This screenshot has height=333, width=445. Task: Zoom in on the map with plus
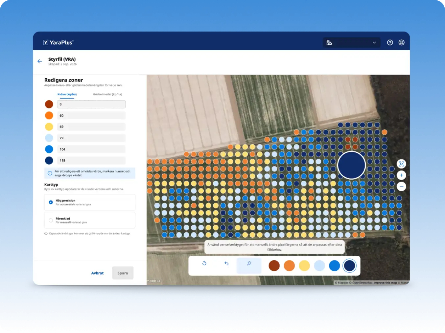click(x=401, y=175)
